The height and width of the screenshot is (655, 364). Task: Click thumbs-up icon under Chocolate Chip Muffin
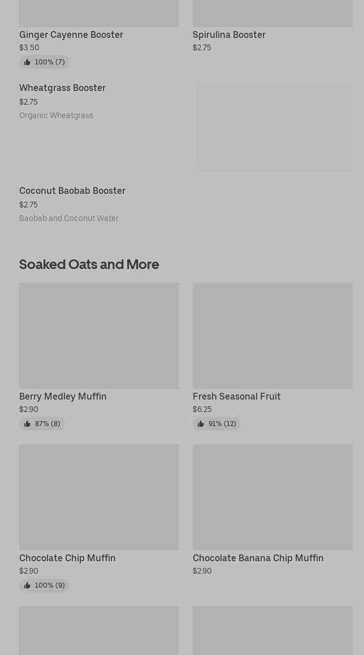pos(27,585)
